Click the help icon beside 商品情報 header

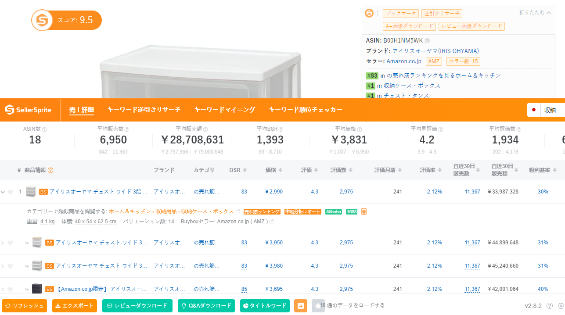tap(50, 170)
